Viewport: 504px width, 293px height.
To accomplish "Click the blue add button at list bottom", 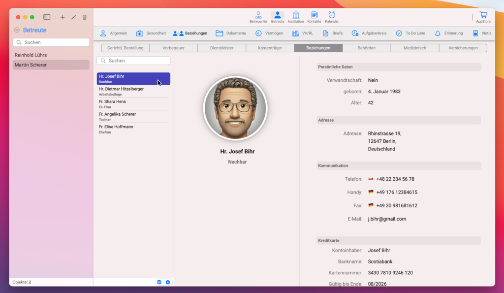I will click(x=168, y=282).
